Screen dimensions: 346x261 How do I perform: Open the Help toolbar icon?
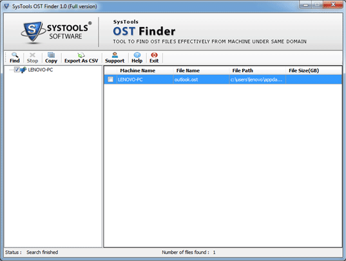coord(137,58)
